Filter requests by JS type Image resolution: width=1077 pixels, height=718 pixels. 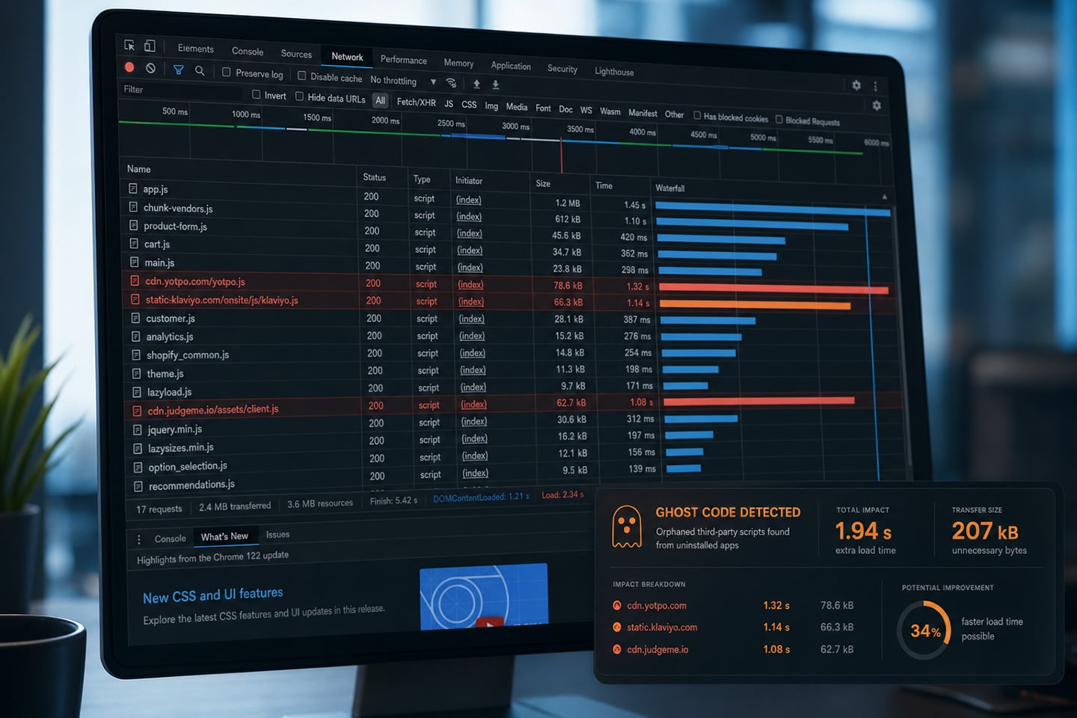449,103
